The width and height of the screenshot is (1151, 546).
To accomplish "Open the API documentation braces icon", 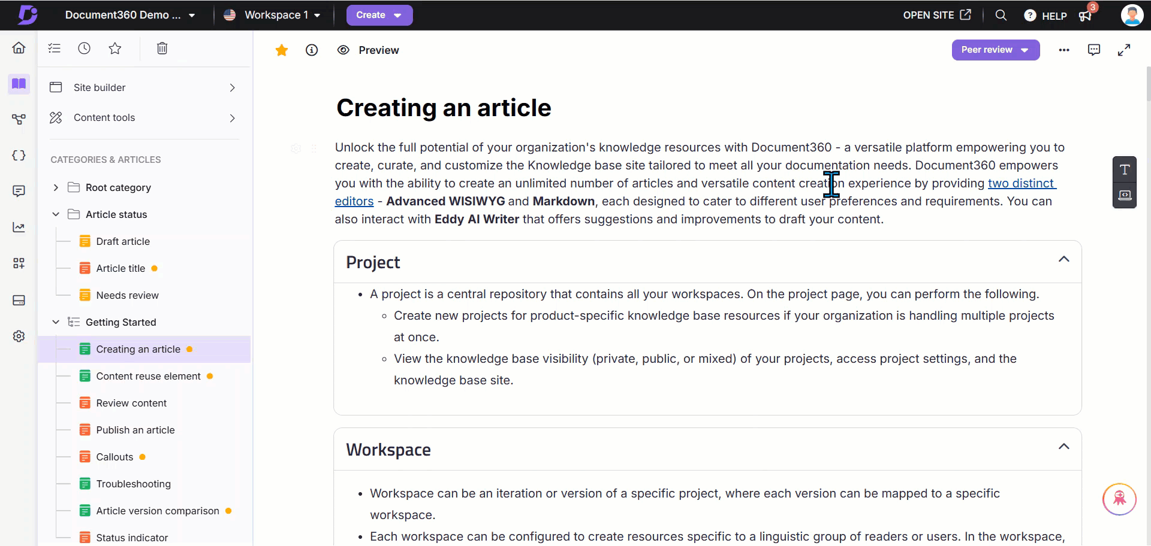I will tap(19, 156).
